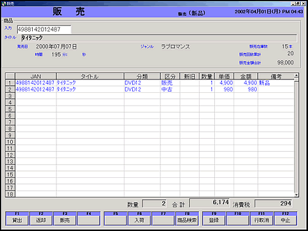Click the sales total value 98,000
The height and width of the screenshot is (231, 308).
286,63
